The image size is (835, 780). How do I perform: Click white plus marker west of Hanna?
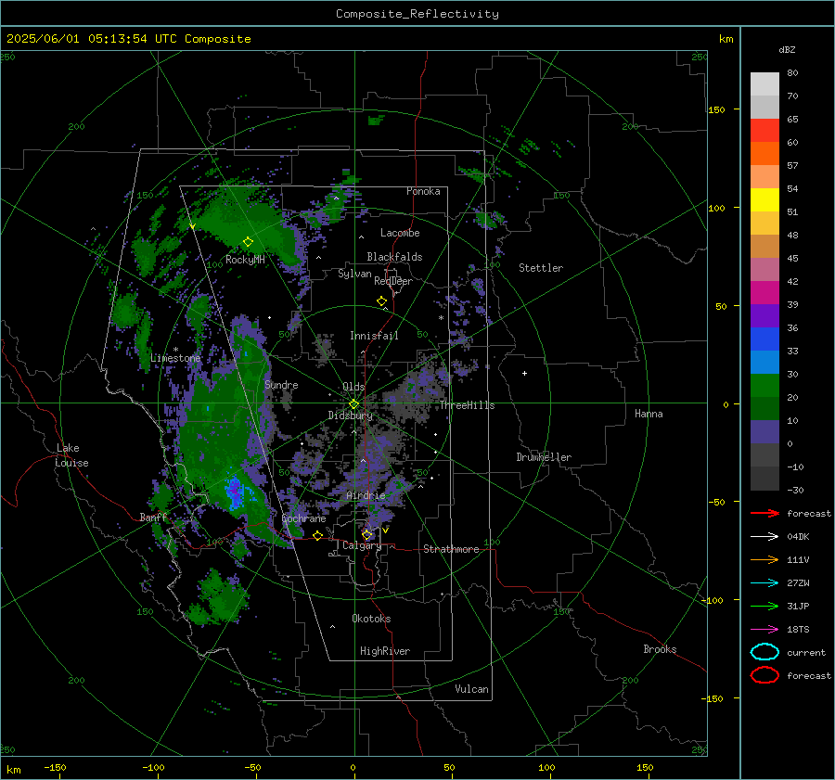pos(524,373)
